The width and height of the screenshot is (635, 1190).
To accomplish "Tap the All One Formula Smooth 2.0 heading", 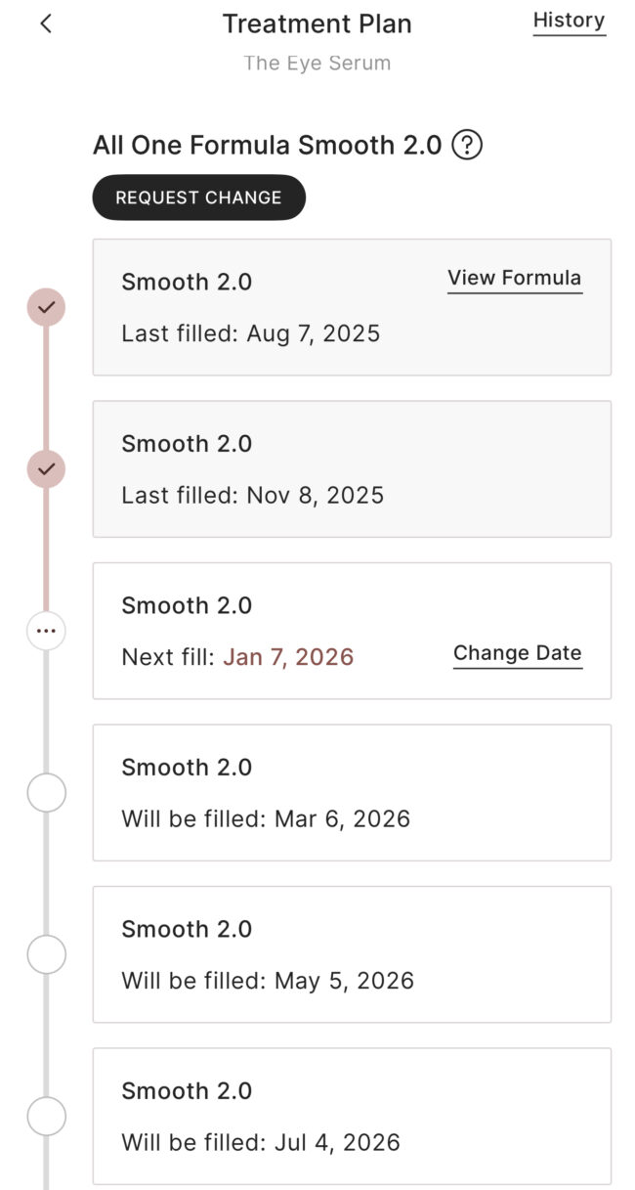I will [267, 147].
